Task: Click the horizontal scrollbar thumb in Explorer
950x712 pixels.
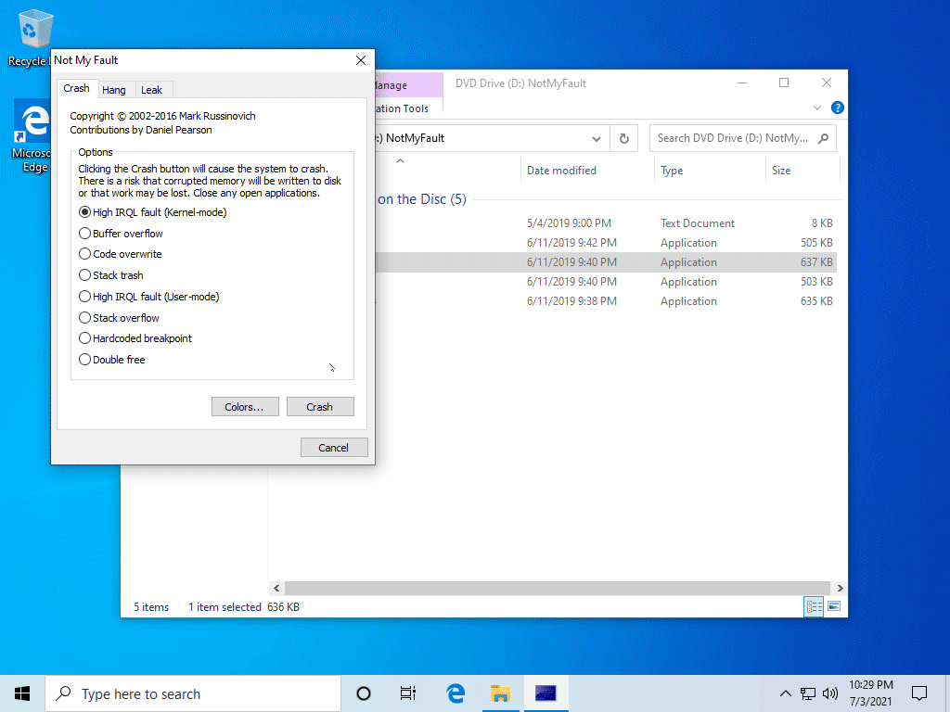Action: click(x=557, y=588)
